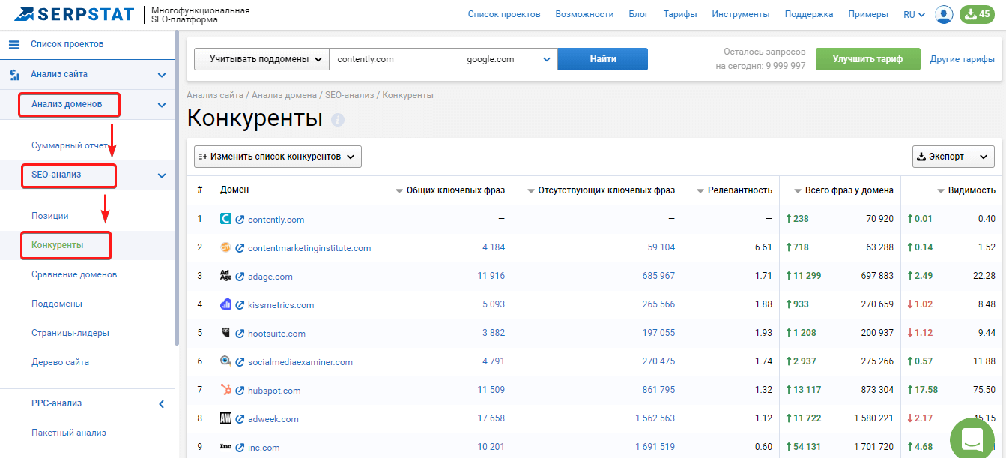Click the info icon next to the Конкуренты heading
The height and width of the screenshot is (458, 1006).
point(338,120)
